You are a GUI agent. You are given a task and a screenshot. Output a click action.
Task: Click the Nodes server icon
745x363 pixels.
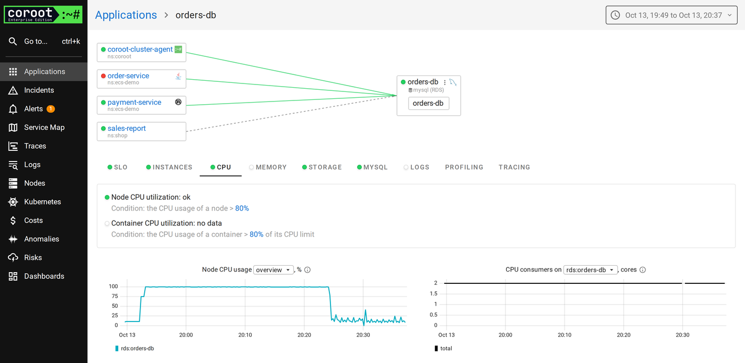click(13, 183)
